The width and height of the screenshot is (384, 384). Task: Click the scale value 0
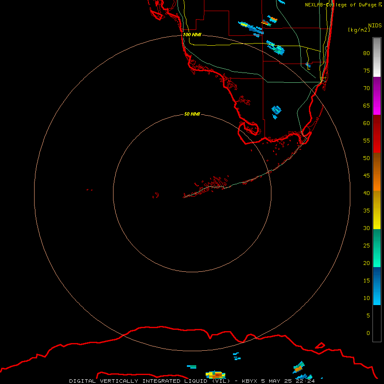[368, 333]
